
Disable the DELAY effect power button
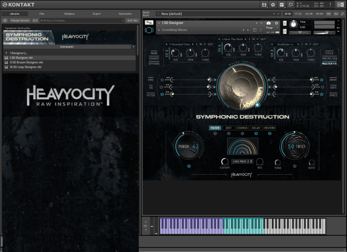click(x=256, y=134)
